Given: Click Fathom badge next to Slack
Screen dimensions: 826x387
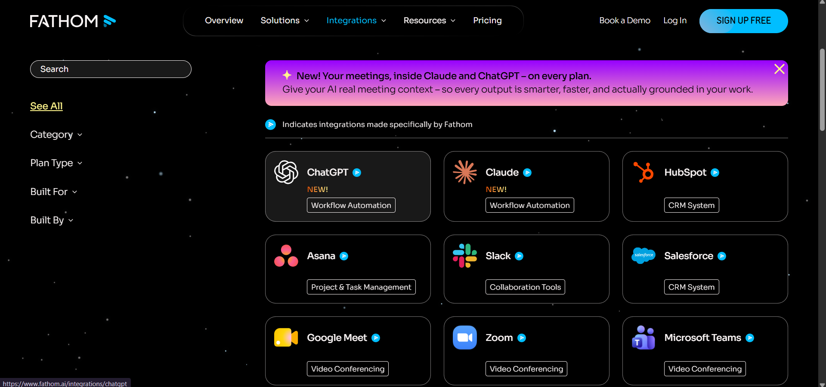Looking at the screenshot, I should click(519, 256).
